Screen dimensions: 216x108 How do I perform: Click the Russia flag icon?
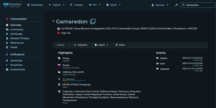click(59, 65)
